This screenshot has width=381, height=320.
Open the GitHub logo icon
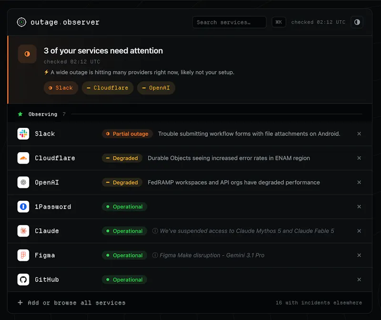(23, 279)
